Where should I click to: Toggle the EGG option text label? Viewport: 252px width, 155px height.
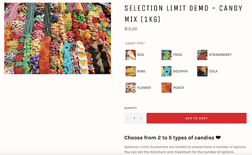click(x=141, y=55)
